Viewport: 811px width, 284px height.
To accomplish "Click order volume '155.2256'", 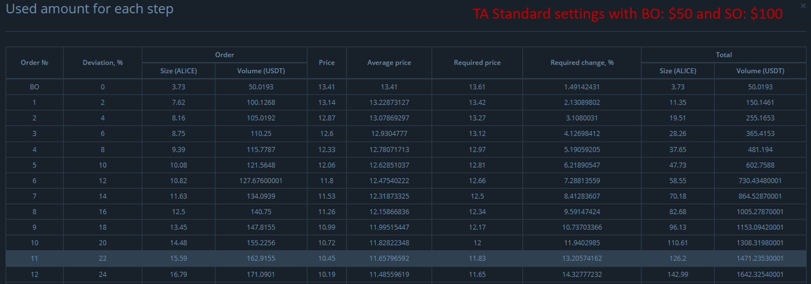I will [x=261, y=242].
